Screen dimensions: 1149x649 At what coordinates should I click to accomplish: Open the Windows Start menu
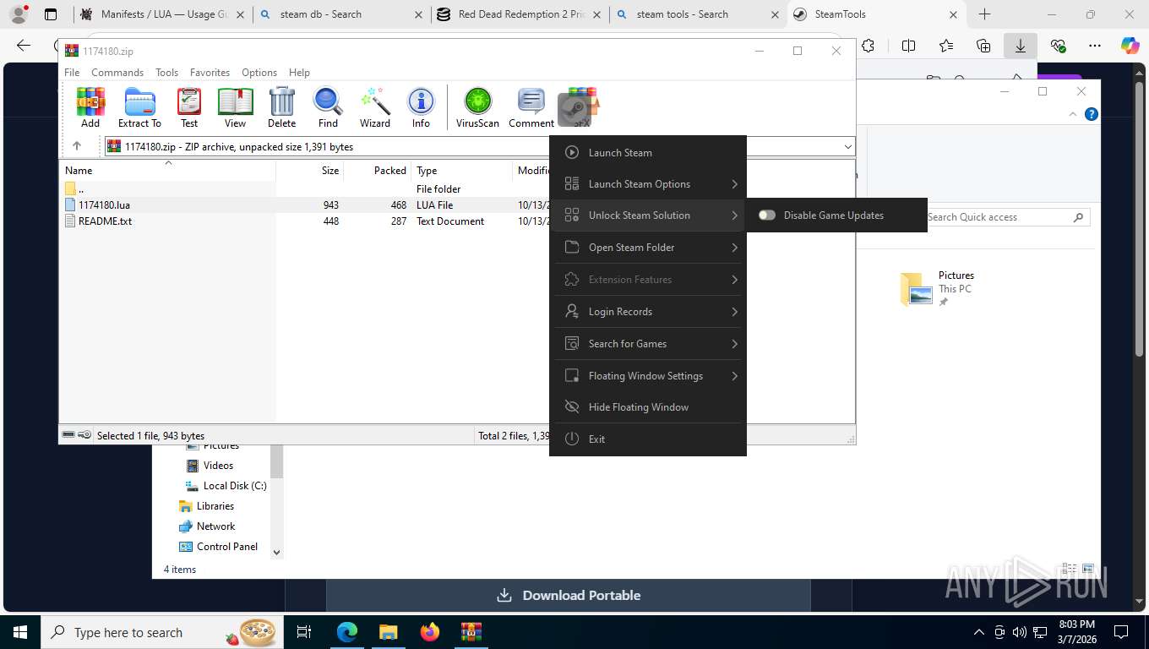pos(19,632)
